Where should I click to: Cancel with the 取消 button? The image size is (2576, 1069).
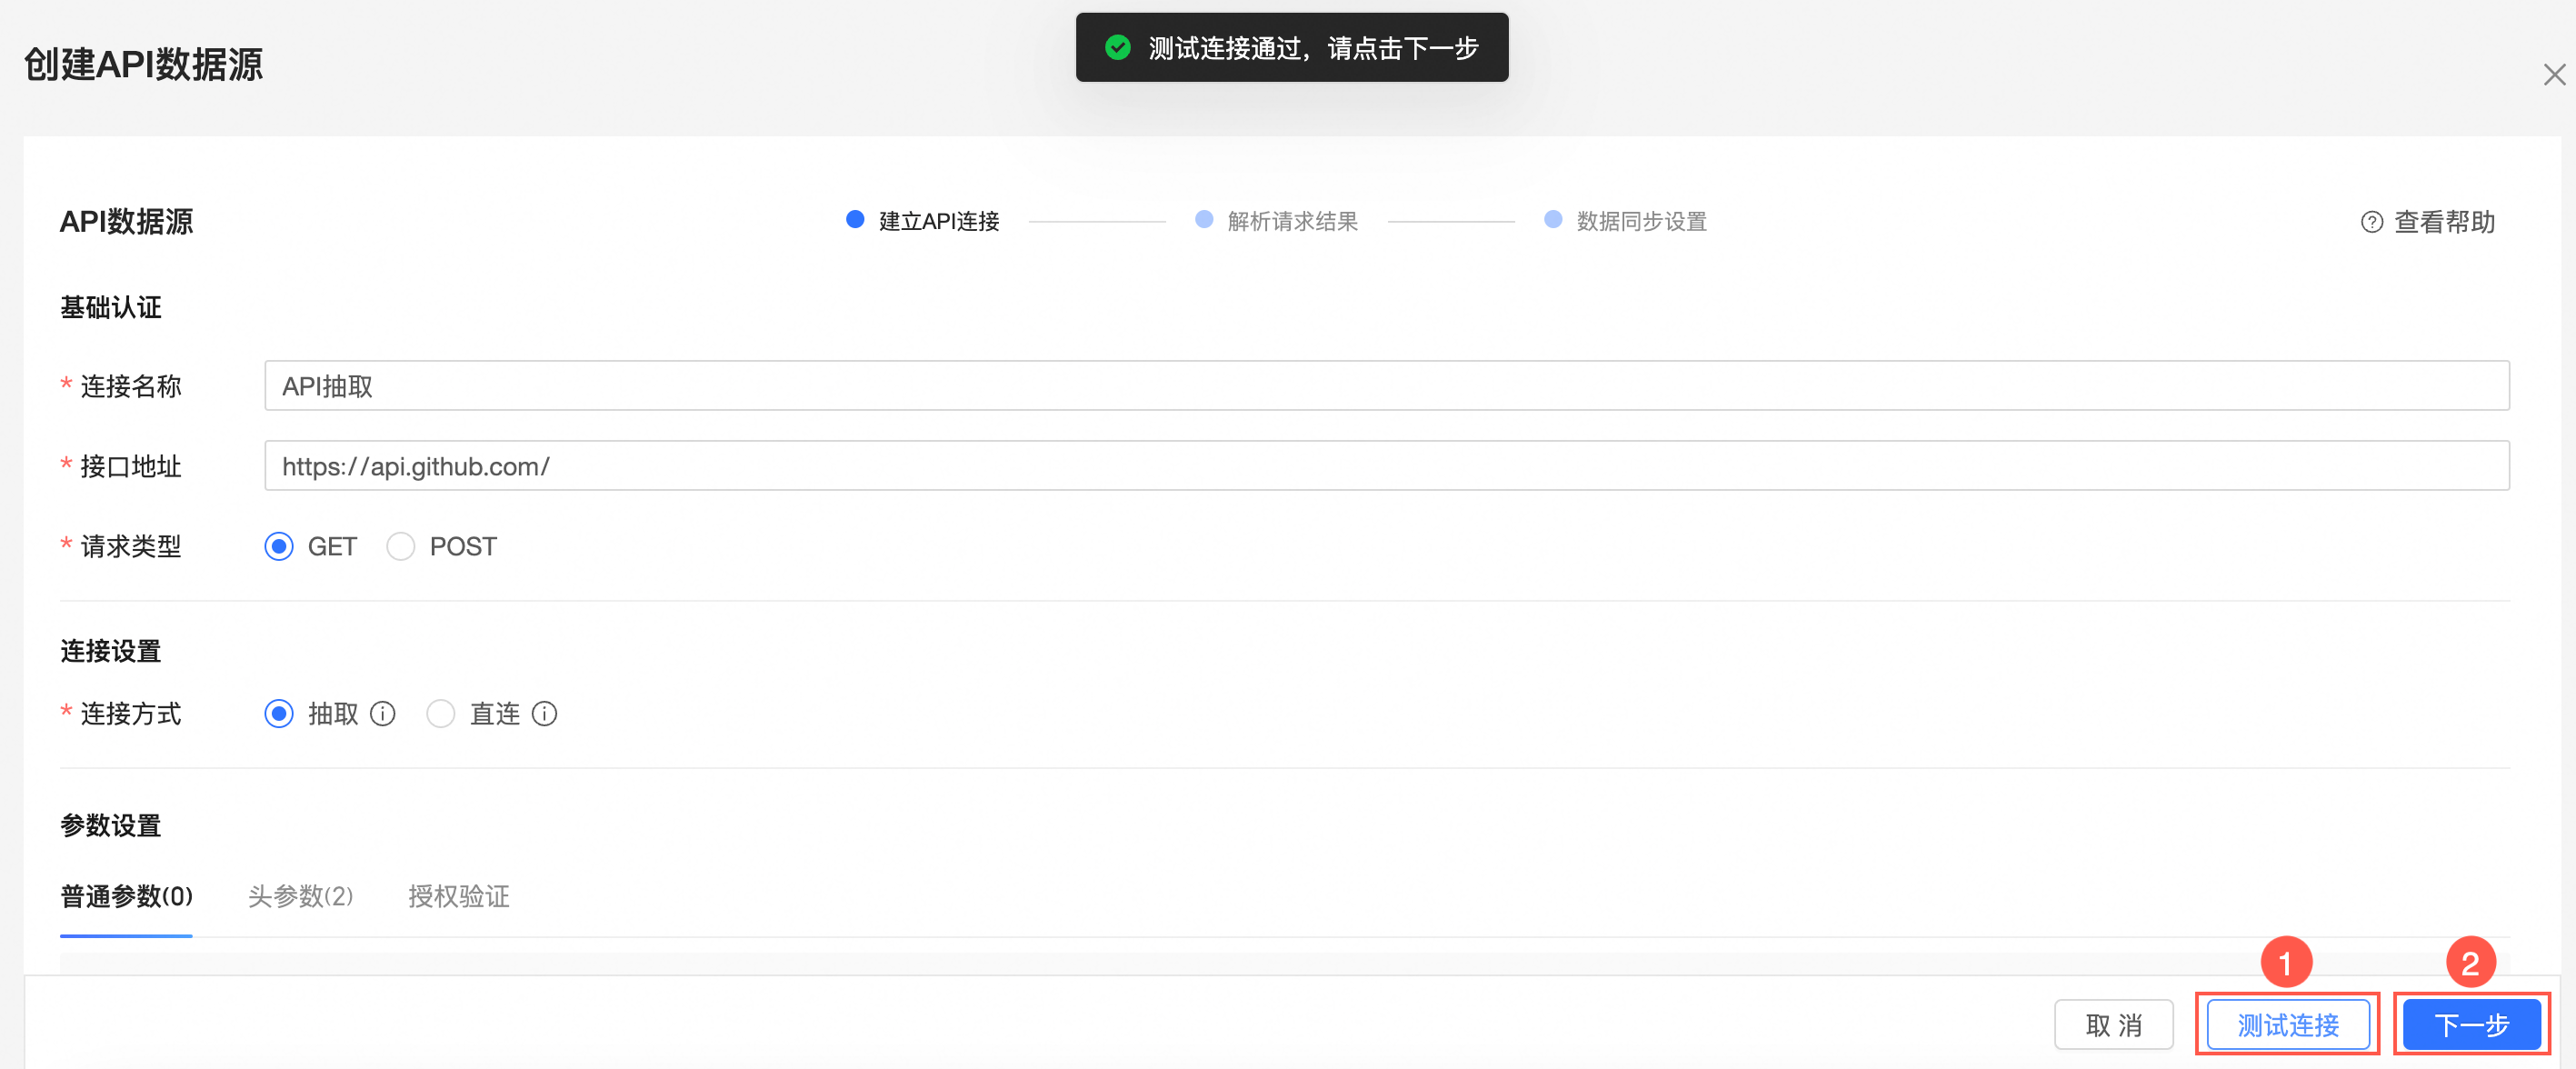coord(2114,1025)
